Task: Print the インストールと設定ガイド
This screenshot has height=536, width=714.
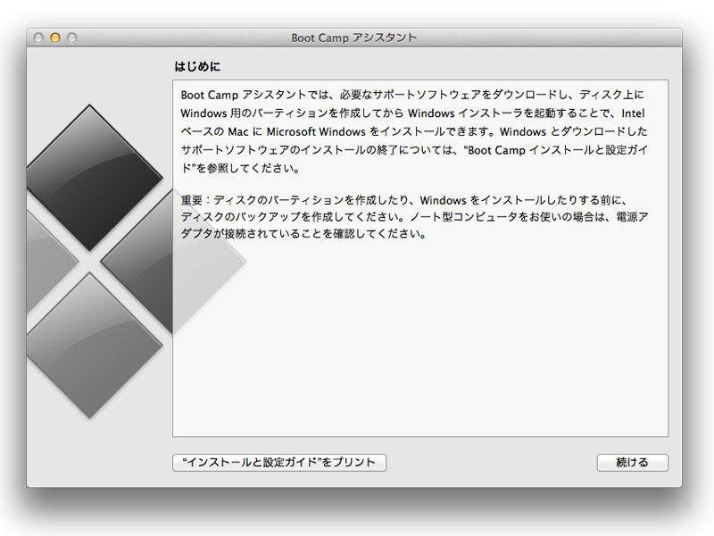Action: point(279,462)
